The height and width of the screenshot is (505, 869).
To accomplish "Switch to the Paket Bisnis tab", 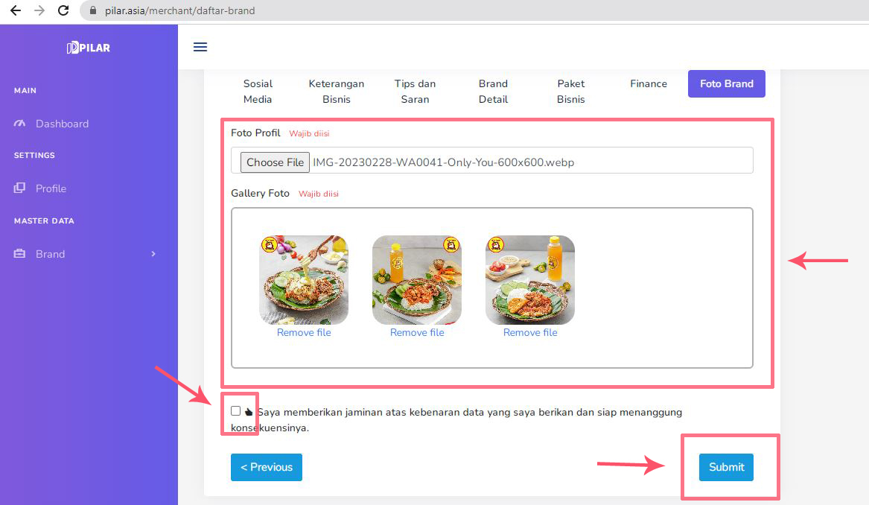I will pyautogui.click(x=571, y=92).
